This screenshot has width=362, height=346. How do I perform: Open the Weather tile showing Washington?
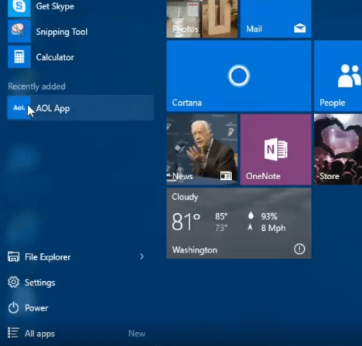click(239, 223)
